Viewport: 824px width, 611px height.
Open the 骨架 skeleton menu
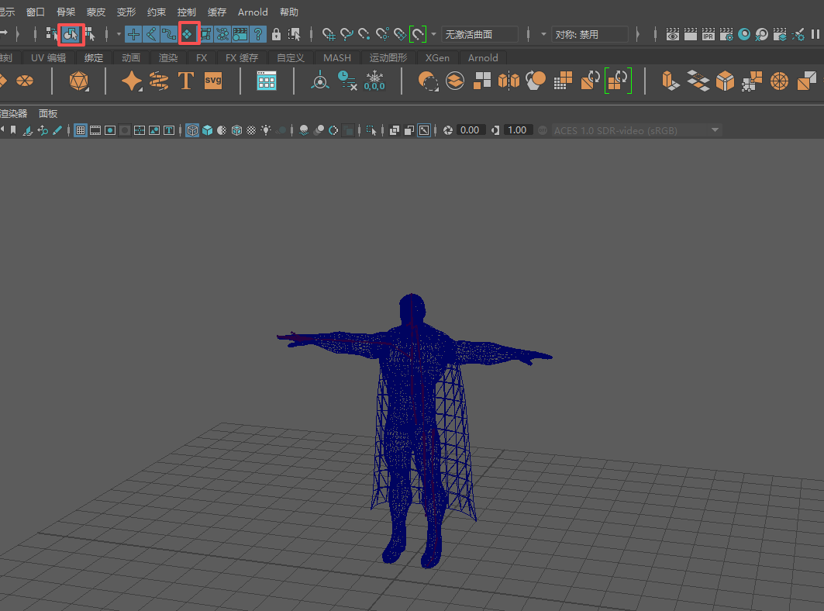pos(66,12)
